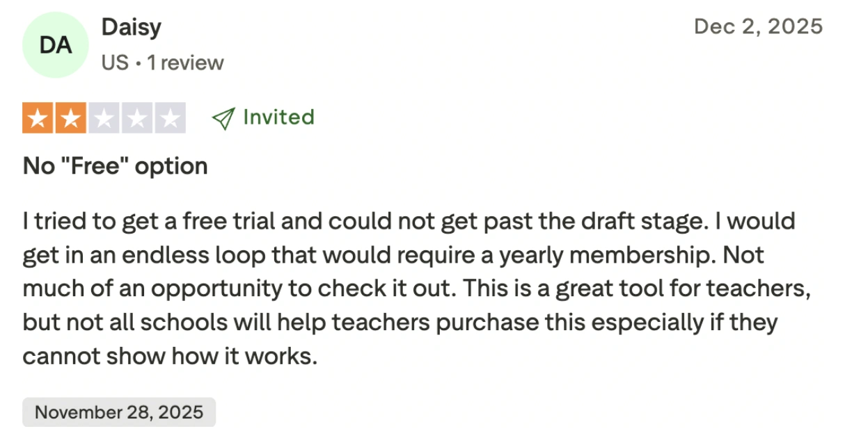Click the second orange rating star
This screenshot has width=845, height=431.
pos(70,118)
